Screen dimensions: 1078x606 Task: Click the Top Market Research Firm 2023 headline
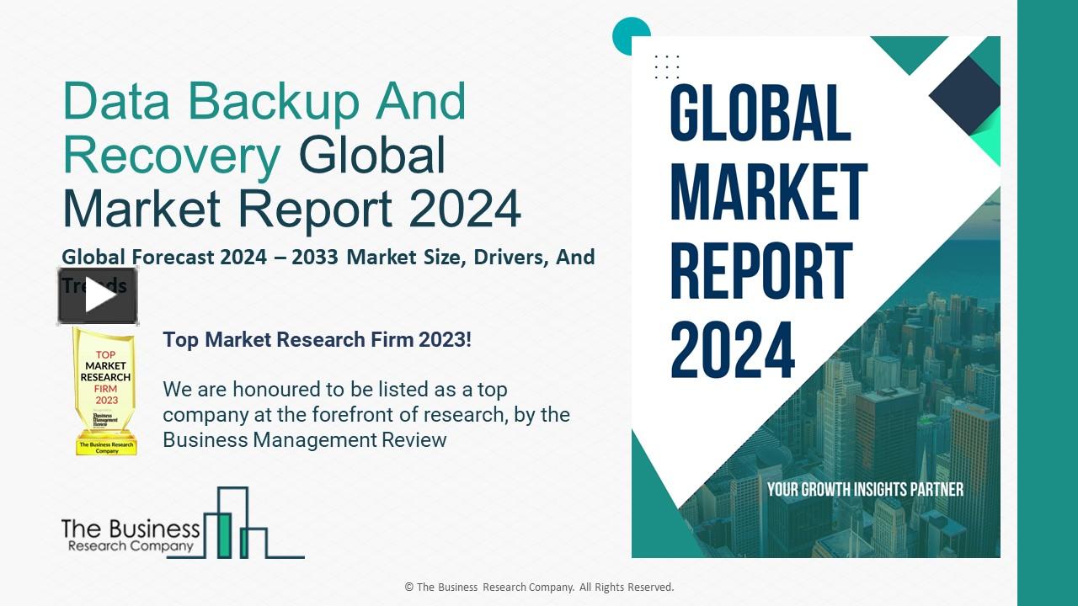click(x=318, y=340)
